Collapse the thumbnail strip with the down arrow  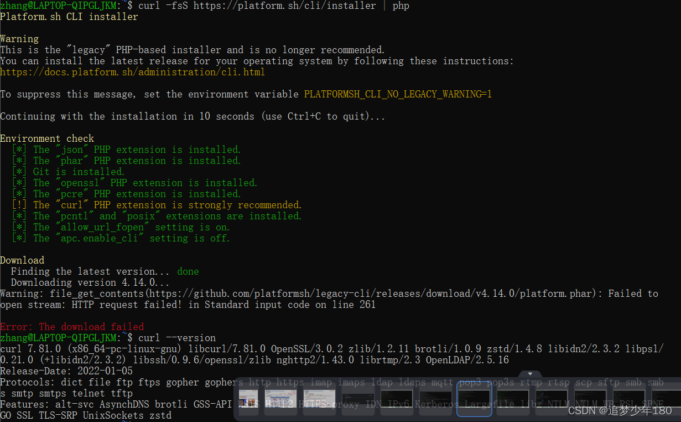pos(530,374)
